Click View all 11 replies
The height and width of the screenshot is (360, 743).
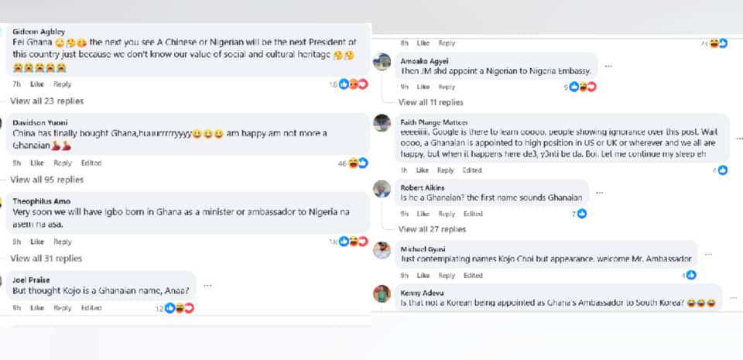430,102
